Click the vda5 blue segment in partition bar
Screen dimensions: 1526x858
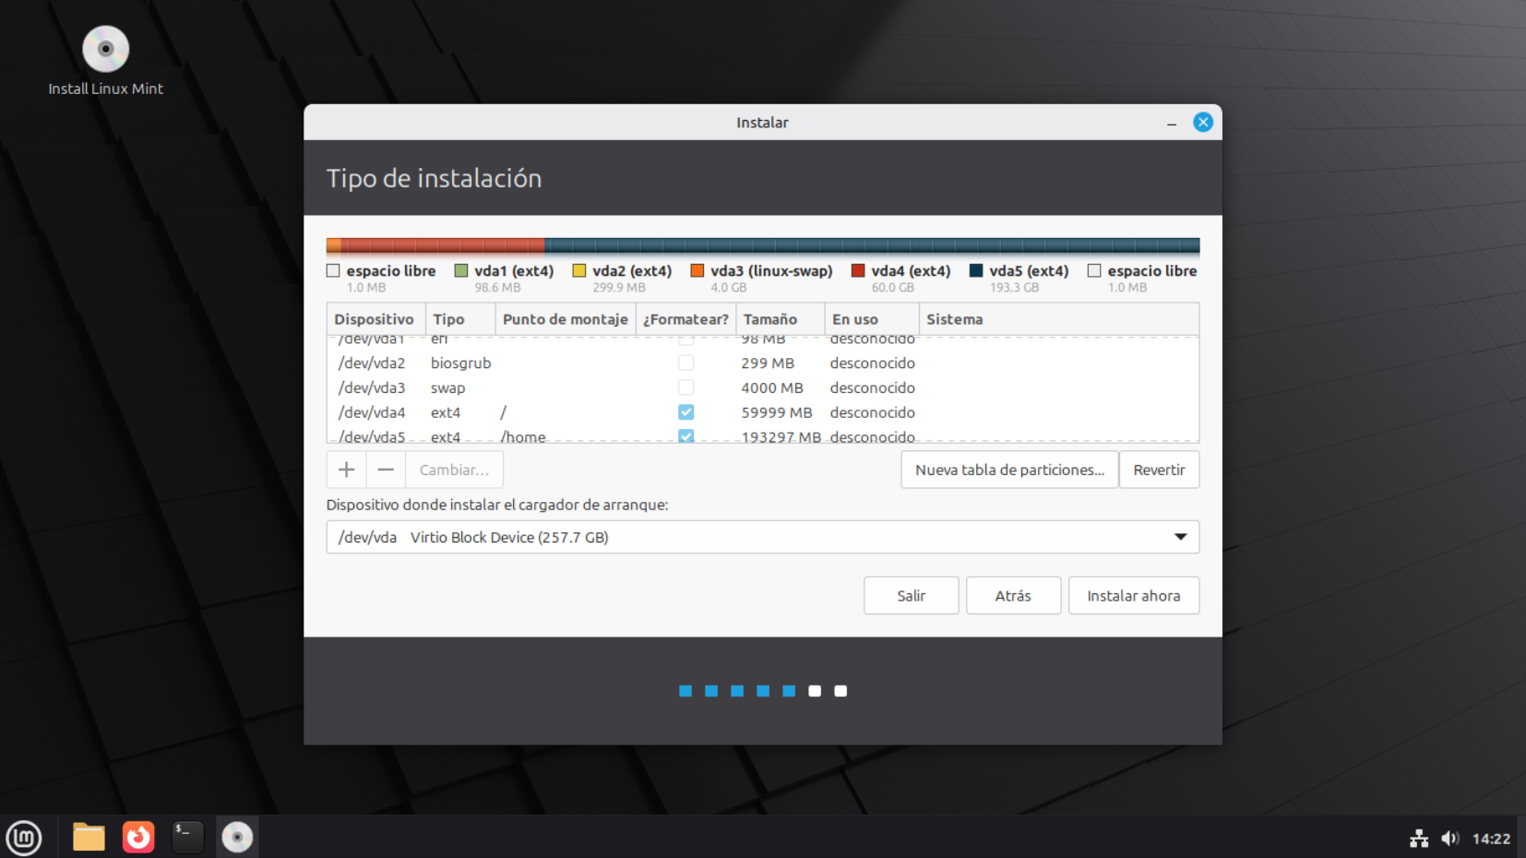tap(871, 245)
